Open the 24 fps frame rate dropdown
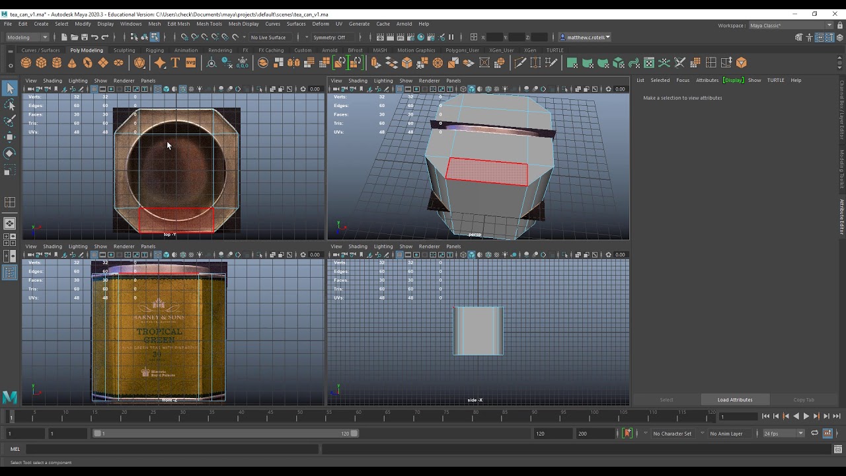 [x=783, y=434]
